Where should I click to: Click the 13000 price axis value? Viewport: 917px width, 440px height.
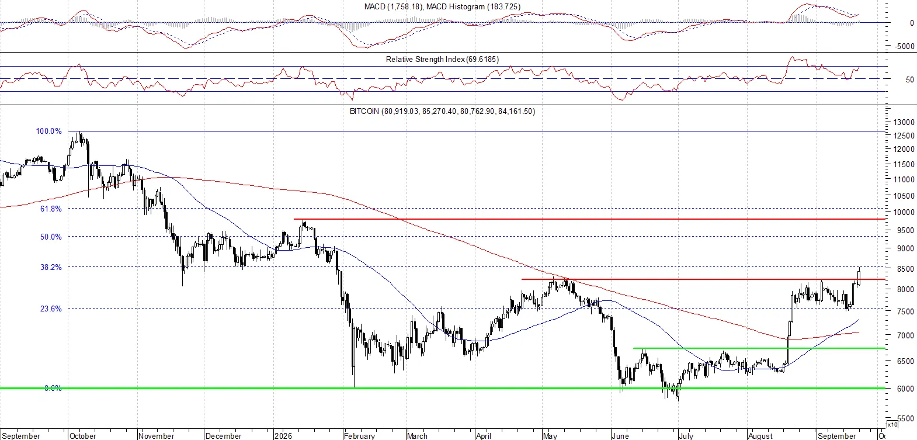904,122
